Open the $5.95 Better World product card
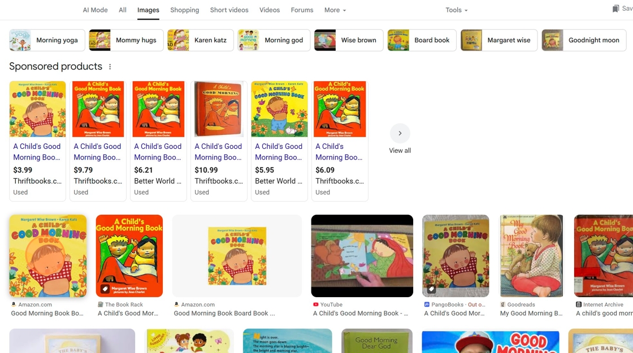This screenshot has width=633, height=353. click(279, 141)
